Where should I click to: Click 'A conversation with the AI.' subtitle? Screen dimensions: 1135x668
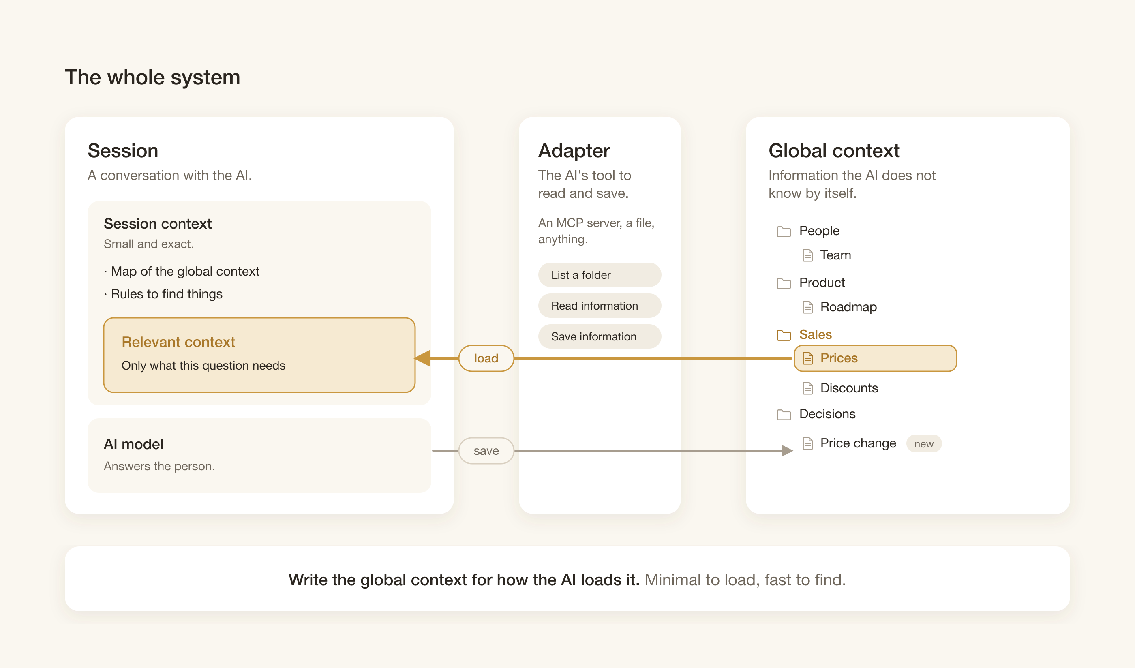tap(170, 175)
